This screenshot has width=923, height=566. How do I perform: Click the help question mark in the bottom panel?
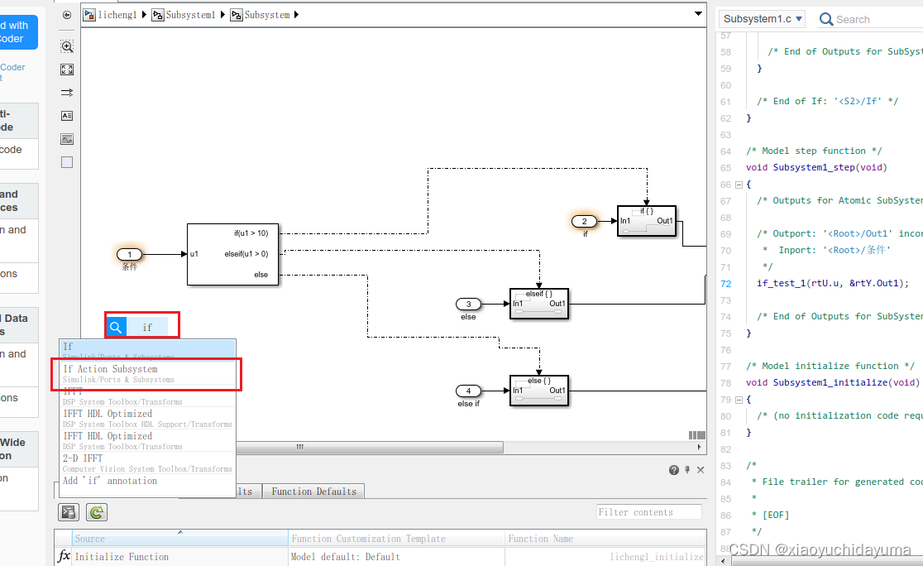pos(673,469)
